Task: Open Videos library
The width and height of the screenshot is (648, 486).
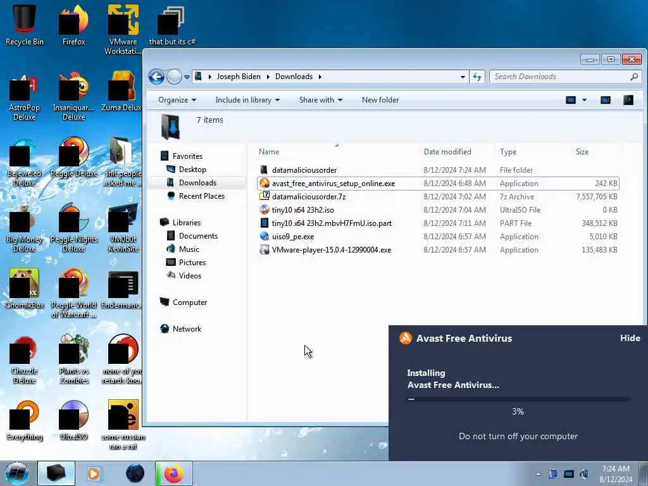Action: (x=190, y=275)
